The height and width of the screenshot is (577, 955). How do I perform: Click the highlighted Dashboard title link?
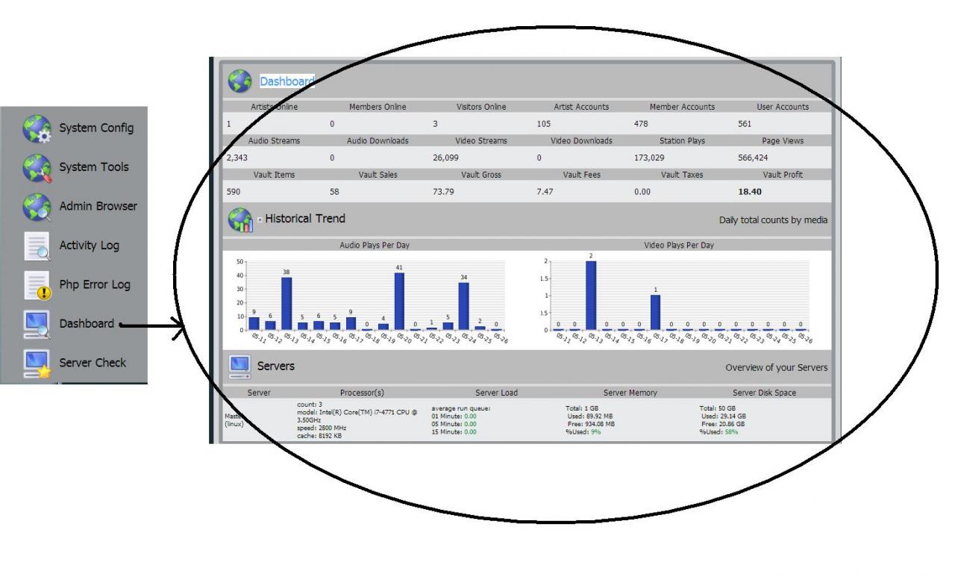pos(286,81)
